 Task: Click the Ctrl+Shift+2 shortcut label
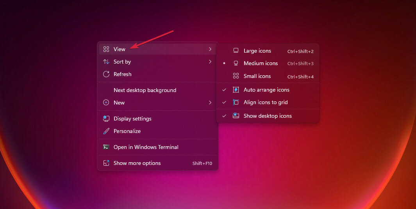click(300, 51)
